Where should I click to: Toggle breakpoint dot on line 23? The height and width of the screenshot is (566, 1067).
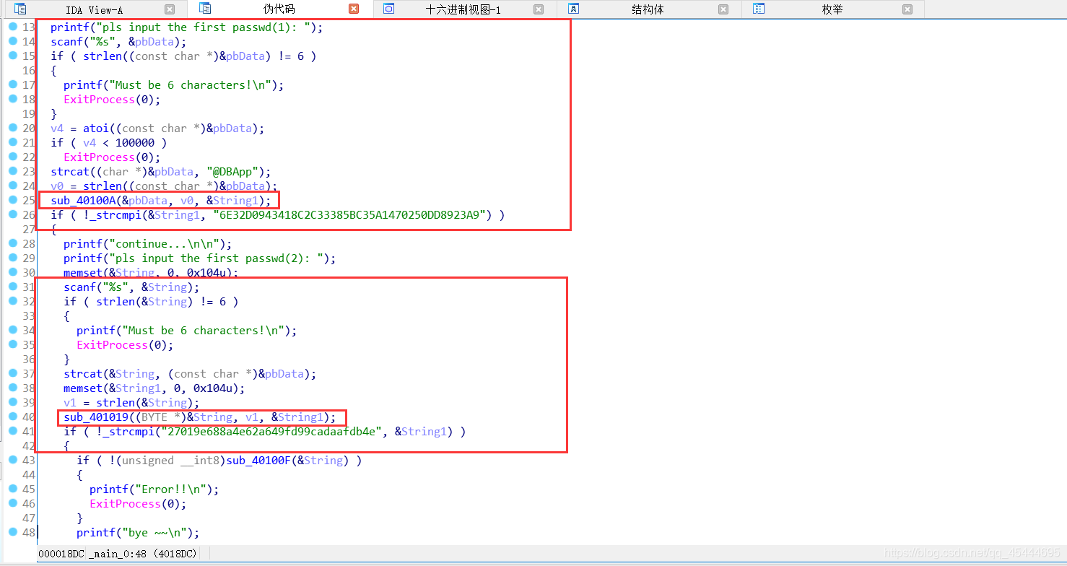click(12, 171)
